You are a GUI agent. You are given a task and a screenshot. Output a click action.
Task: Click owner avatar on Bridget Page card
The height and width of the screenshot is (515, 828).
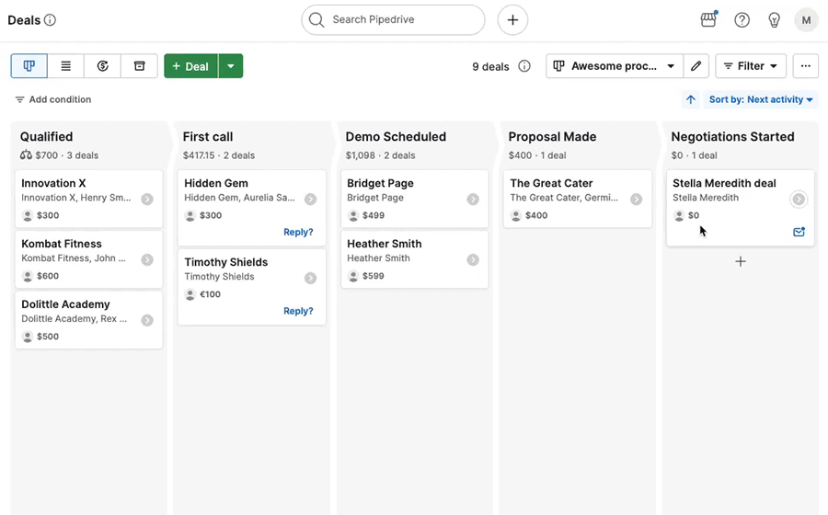353,215
